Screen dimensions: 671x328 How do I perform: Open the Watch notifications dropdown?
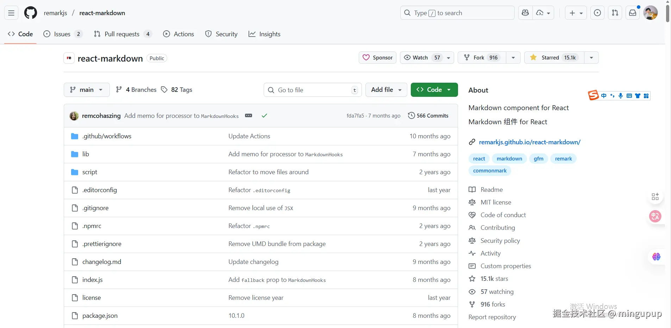(427, 58)
